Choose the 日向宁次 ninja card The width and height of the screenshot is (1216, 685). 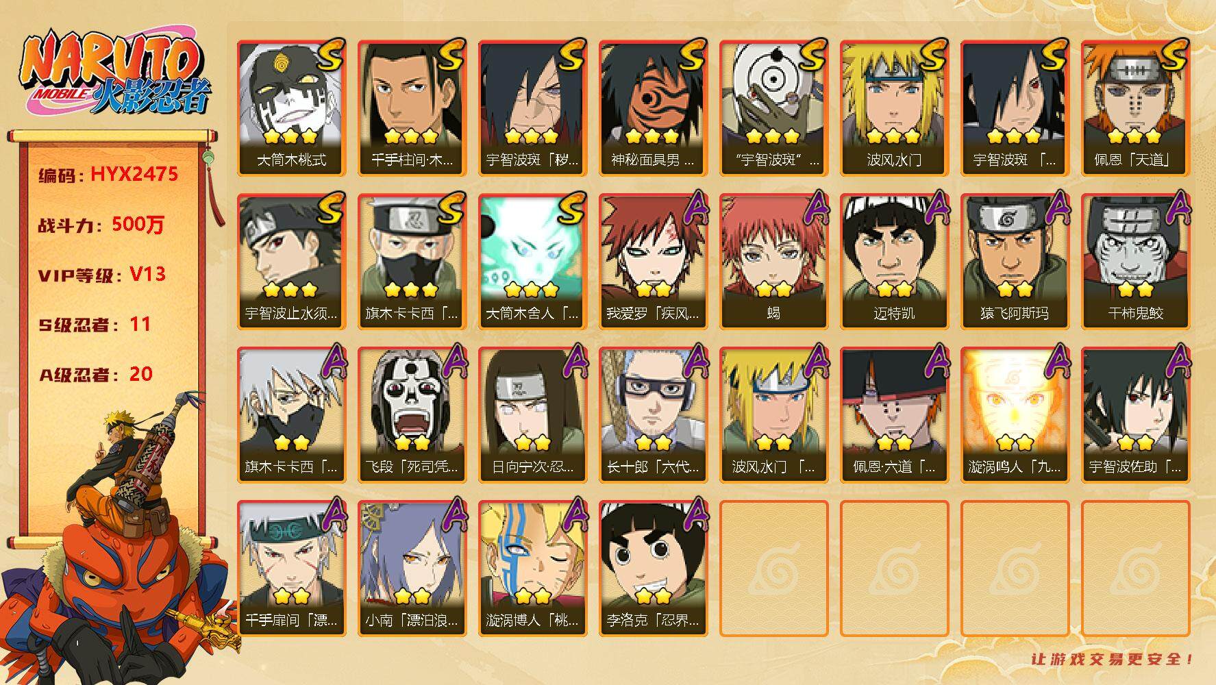pos(532,415)
